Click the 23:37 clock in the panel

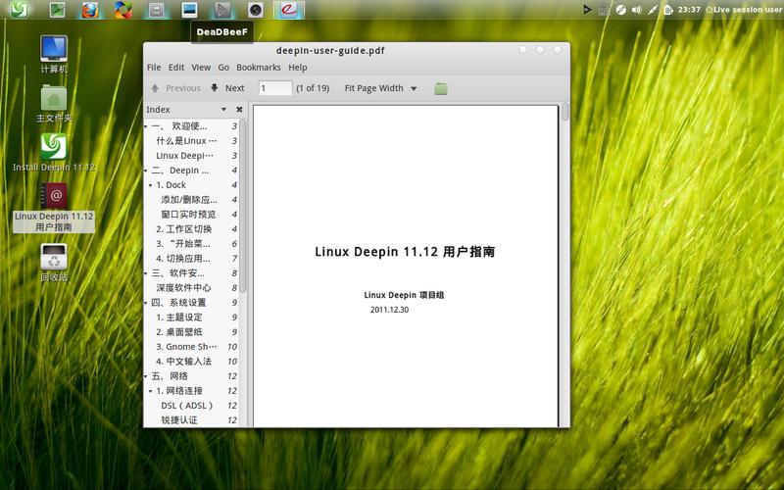pyautogui.click(x=689, y=10)
